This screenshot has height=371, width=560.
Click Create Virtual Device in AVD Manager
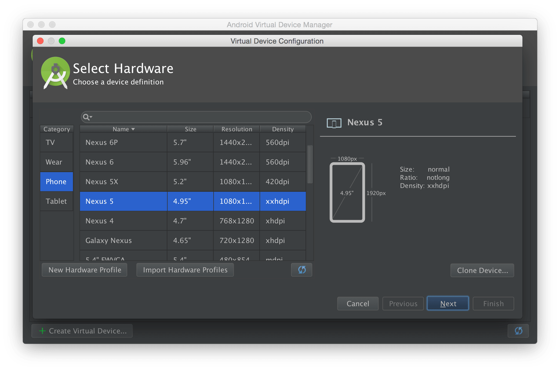pos(82,331)
